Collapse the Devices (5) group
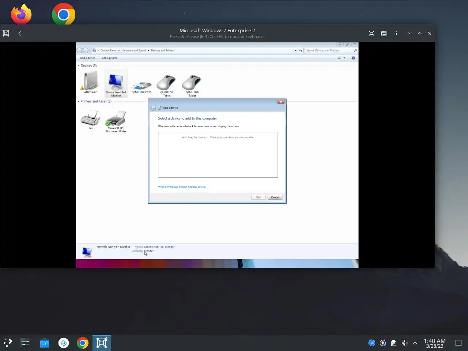The image size is (468, 351). pos(79,66)
